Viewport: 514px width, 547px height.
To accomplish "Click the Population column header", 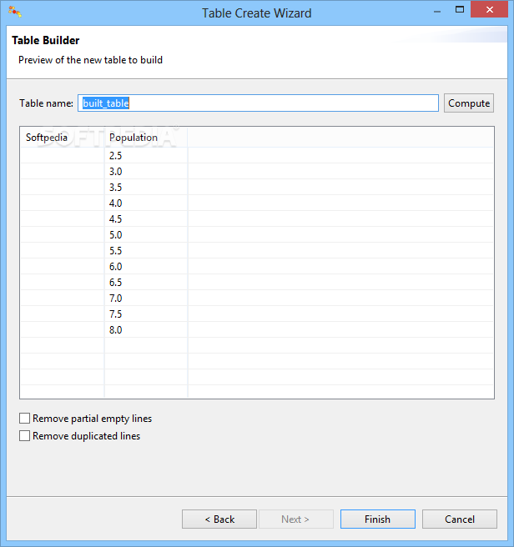I will 146,138.
